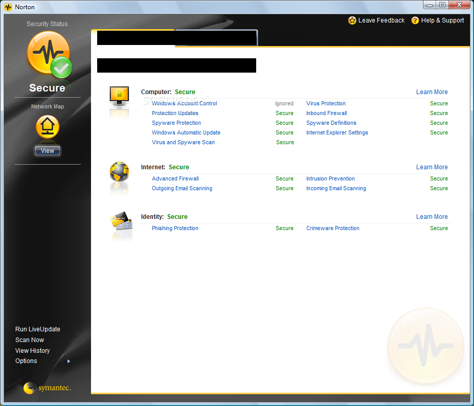Open Learn More for Identity section
Image resolution: width=474 pixels, height=406 pixels.
432,217
